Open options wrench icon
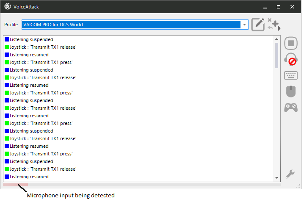Screen dimensions: 304x202 [x=290, y=174]
